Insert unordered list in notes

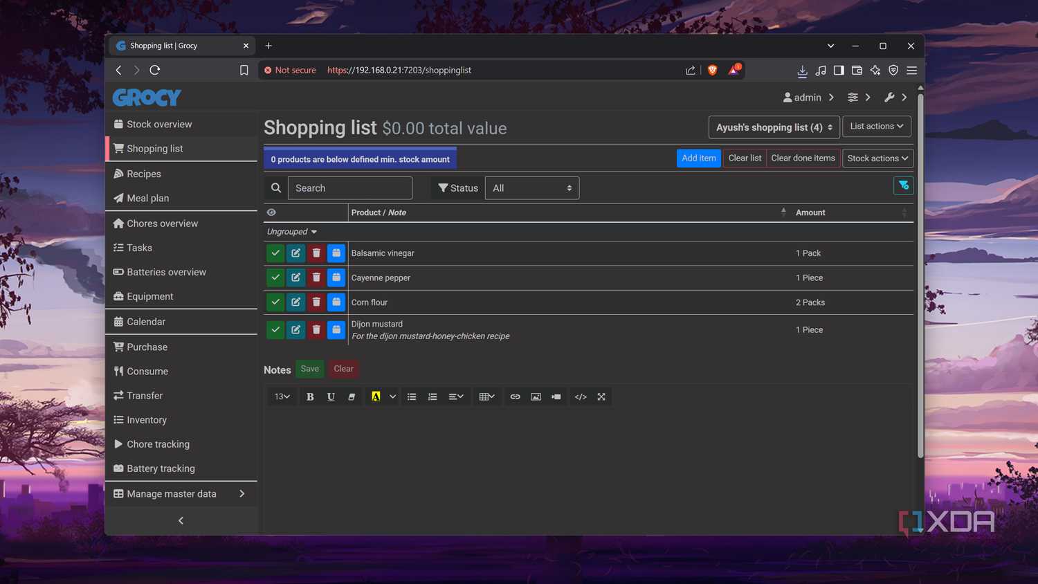pyautogui.click(x=412, y=396)
